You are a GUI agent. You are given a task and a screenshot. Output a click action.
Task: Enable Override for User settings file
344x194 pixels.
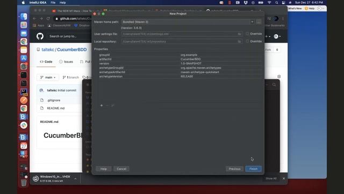(247, 33)
